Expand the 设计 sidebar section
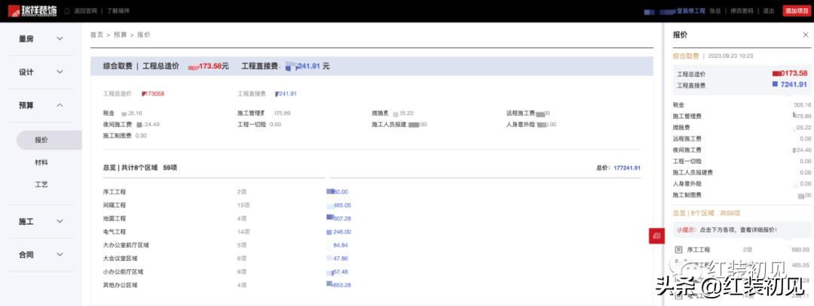The image size is (814, 306). point(41,72)
